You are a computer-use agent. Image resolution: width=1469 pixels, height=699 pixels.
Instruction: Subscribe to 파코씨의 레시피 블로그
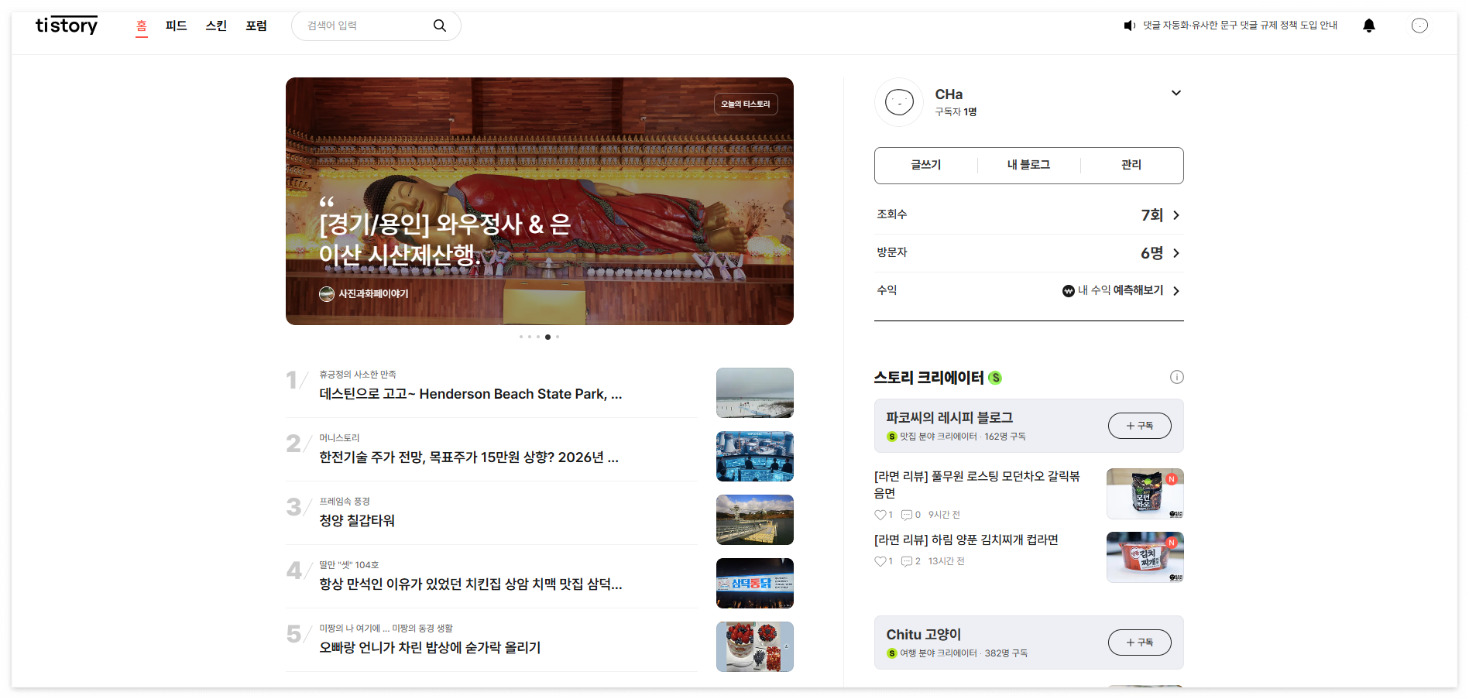[1139, 426]
